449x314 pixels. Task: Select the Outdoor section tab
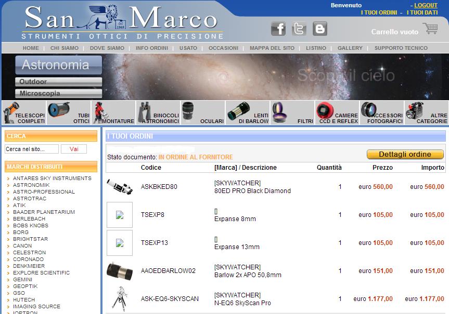pyautogui.click(x=59, y=81)
